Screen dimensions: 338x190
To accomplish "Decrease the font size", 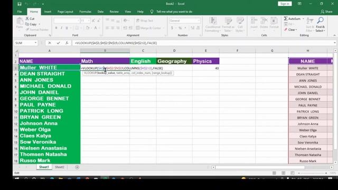I will tap(99, 21).
